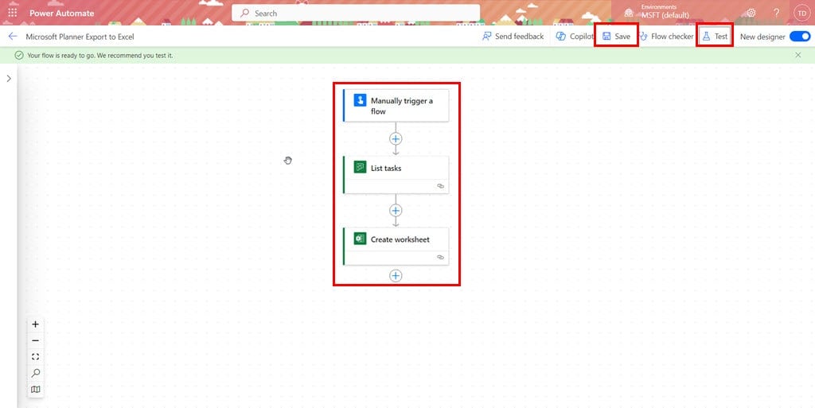Fit the flow to view
Screen dimensions: 815x408
[x=35, y=356]
